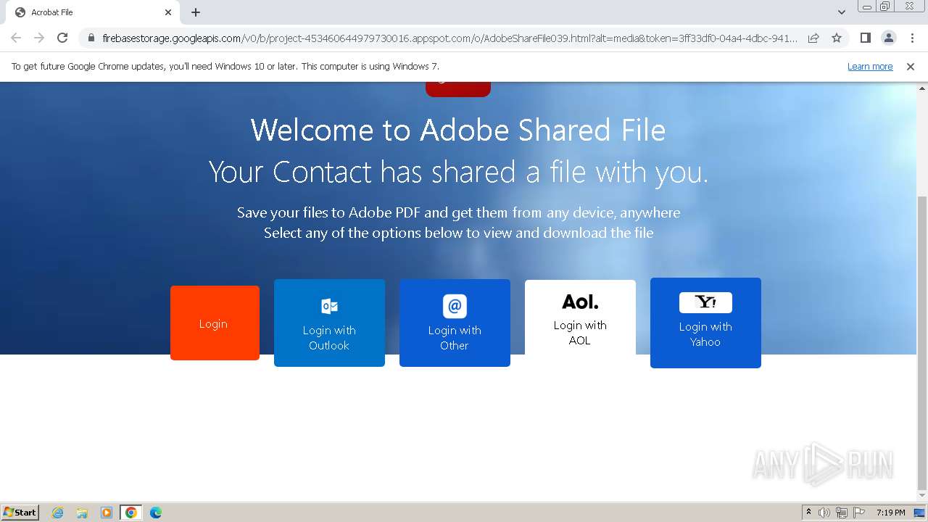The width and height of the screenshot is (928, 522).
Task: Share this page from the address bar
Action: [813, 38]
